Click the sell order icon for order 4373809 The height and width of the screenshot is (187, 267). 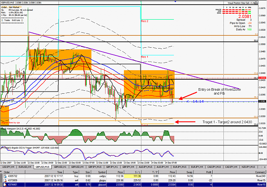pos(5,180)
